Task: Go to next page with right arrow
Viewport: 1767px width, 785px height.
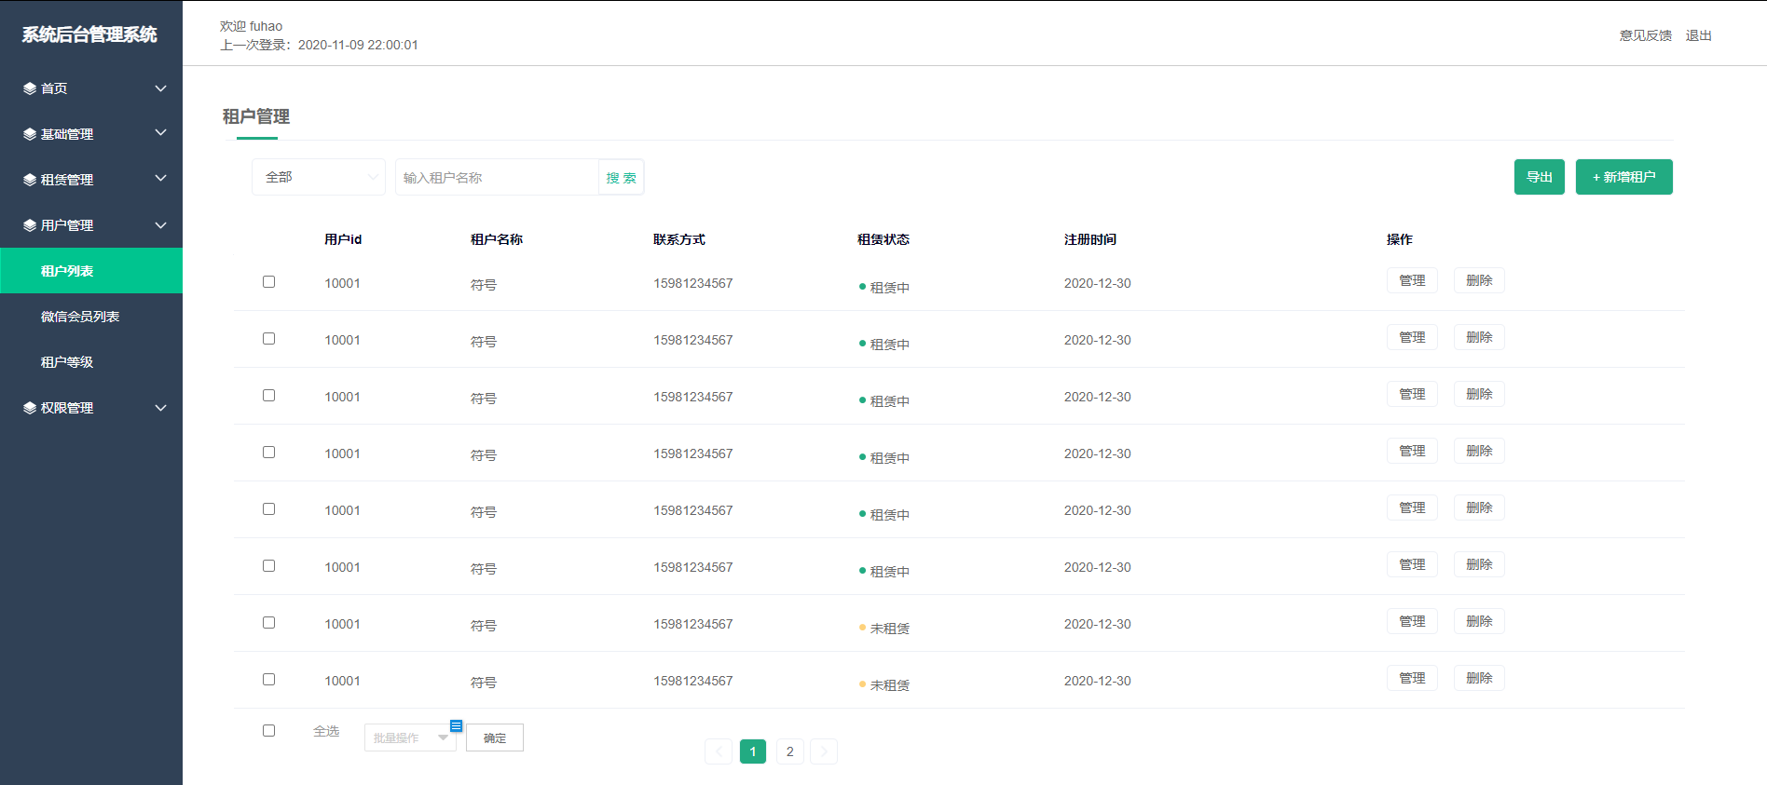Action: [x=824, y=751]
